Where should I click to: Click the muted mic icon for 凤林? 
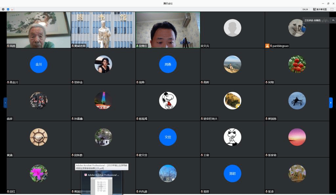click(x=8, y=46)
